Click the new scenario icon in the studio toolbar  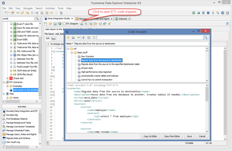pyautogui.click(x=46, y=24)
